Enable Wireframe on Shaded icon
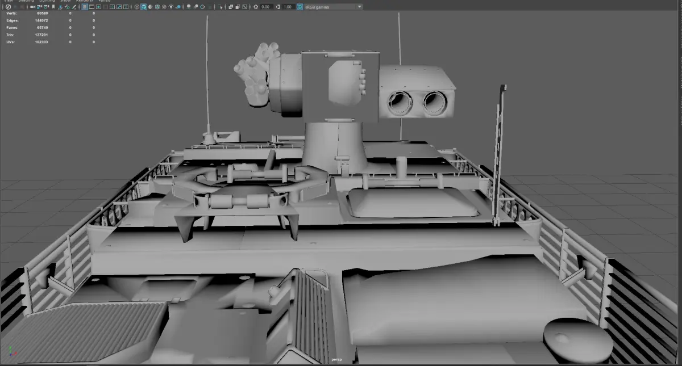682x366 pixels. coord(157,7)
